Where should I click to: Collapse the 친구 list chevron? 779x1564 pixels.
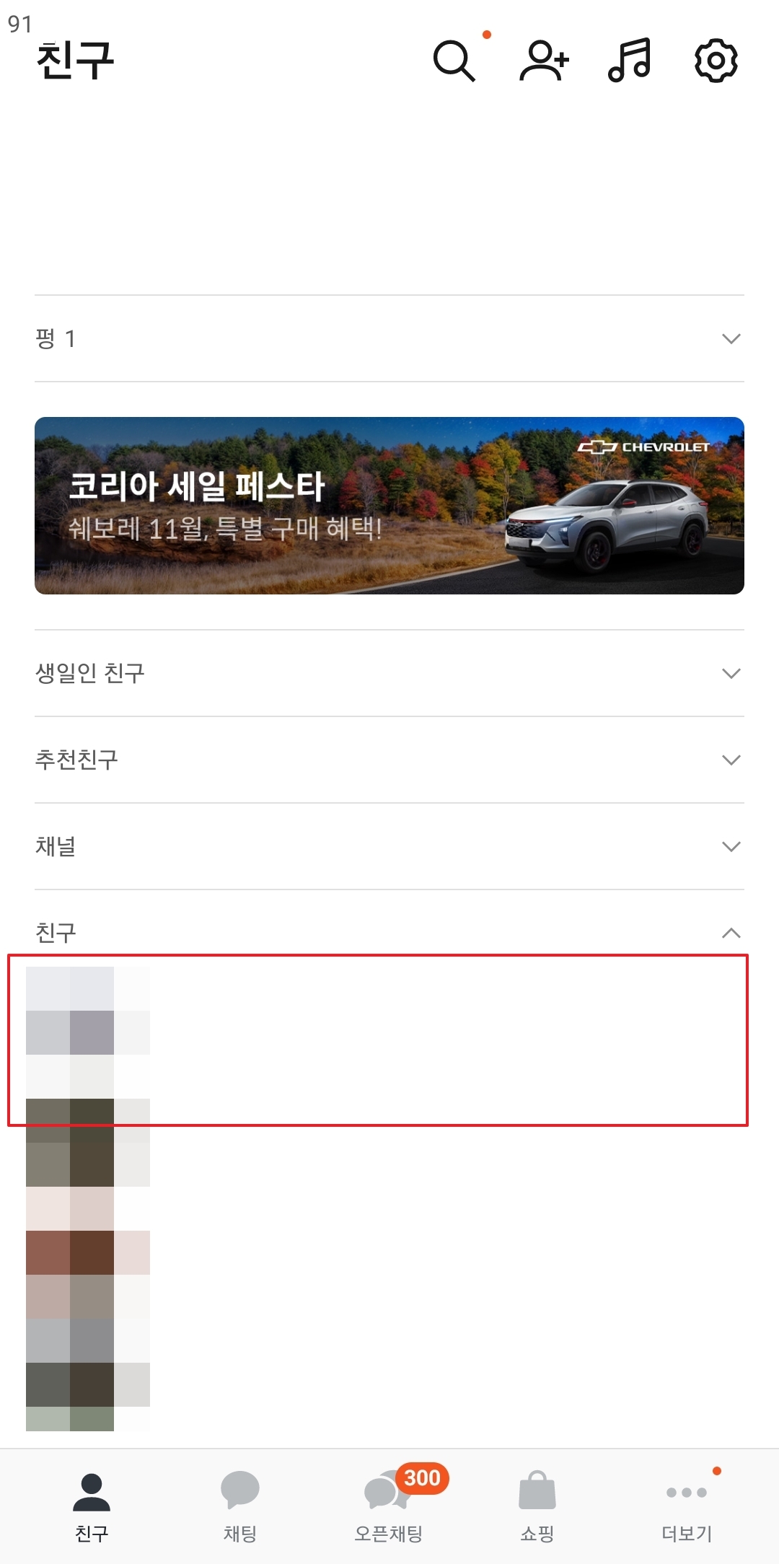point(731,933)
